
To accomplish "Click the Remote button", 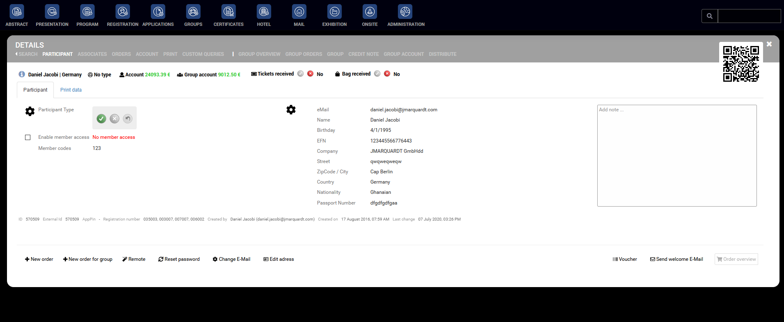I will (x=134, y=259).
